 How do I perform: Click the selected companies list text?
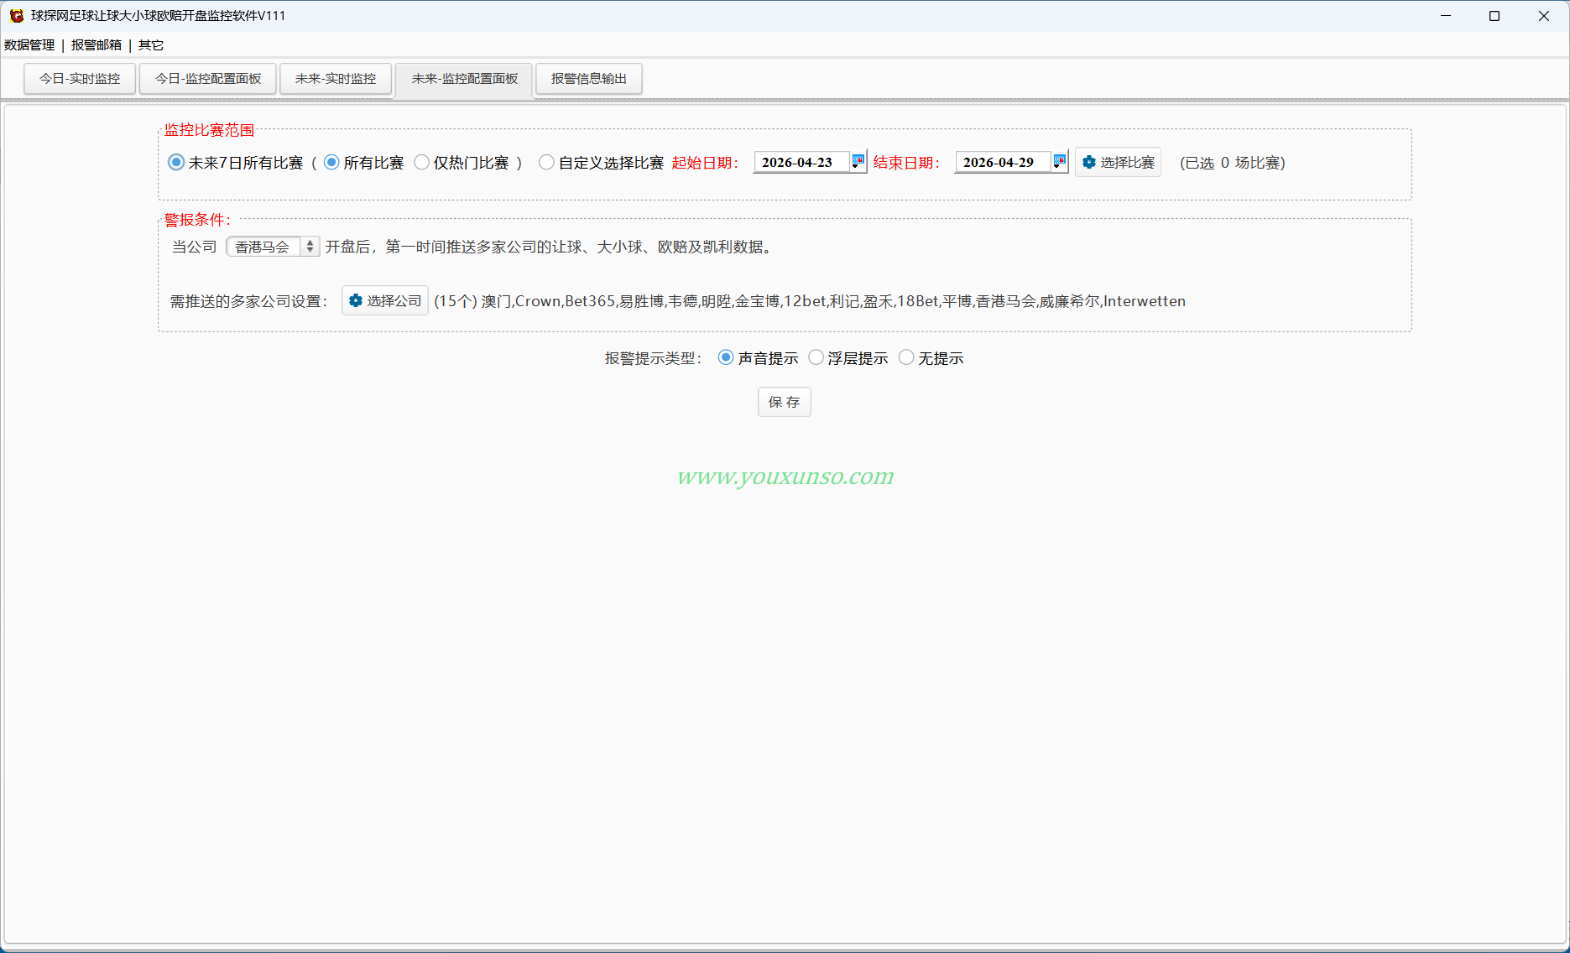(810, 301)
